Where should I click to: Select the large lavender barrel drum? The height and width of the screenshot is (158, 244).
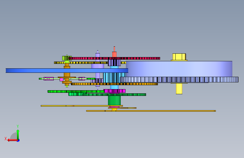[179, 69]
